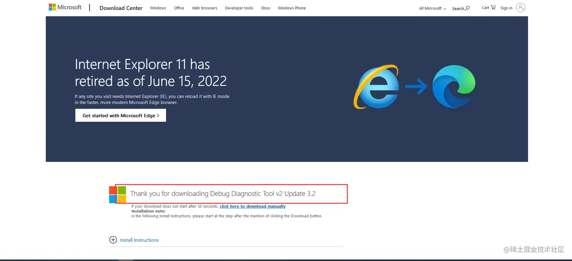Click the Microsoft four-square logo beside thank you message
Screen dimensions: 572x261
coord(118,194)
